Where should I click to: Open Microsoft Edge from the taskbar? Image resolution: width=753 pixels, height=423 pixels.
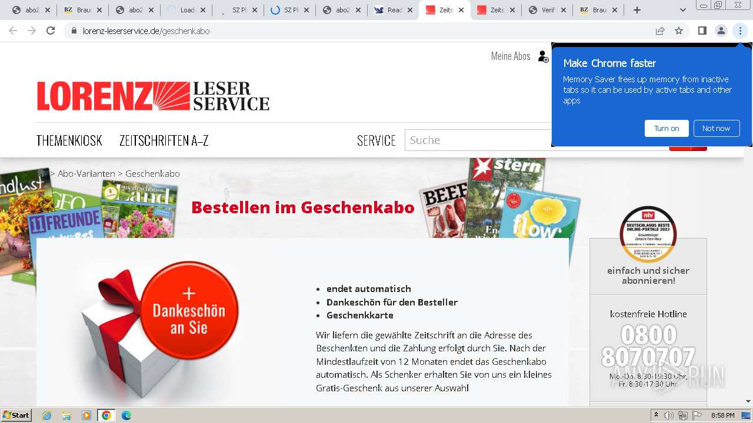point(126,415)
